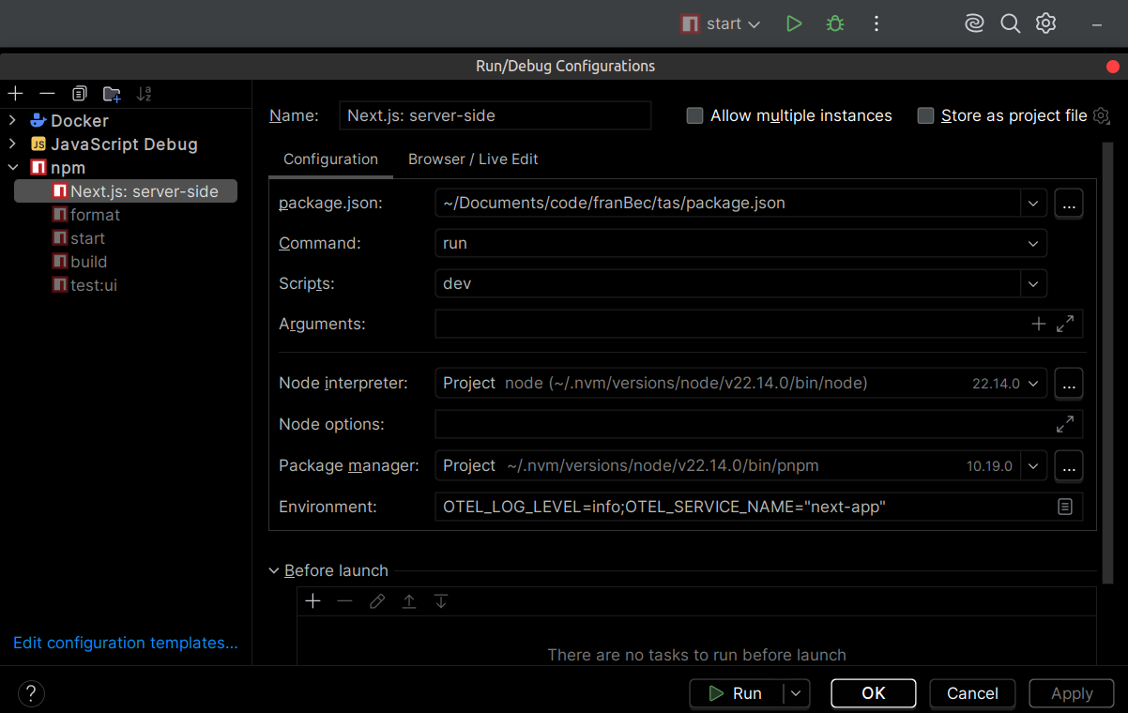Sort configurations alphabetically
Image resolution: width=1128 pixels, height=713 pixels.
144,93
